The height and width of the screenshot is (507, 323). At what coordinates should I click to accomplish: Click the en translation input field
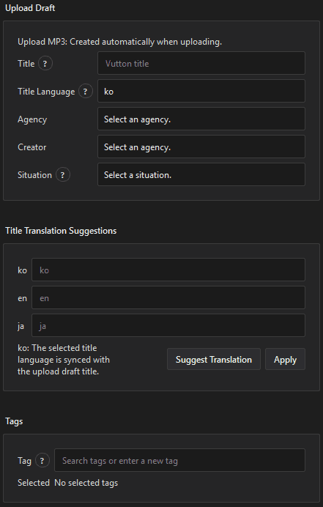(x=168, y=297)
